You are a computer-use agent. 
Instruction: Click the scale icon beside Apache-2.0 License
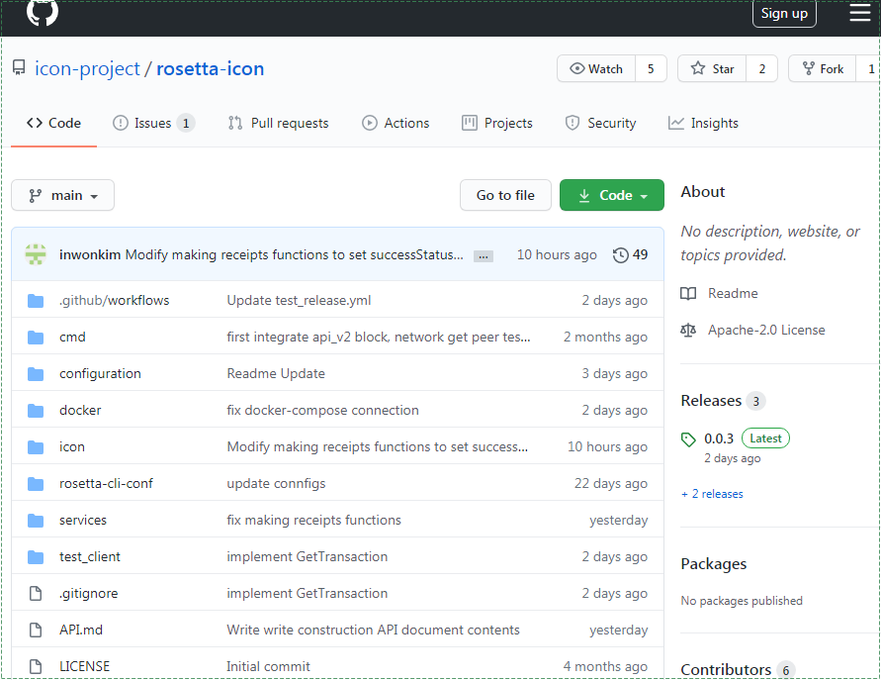(x=688, y=331)
